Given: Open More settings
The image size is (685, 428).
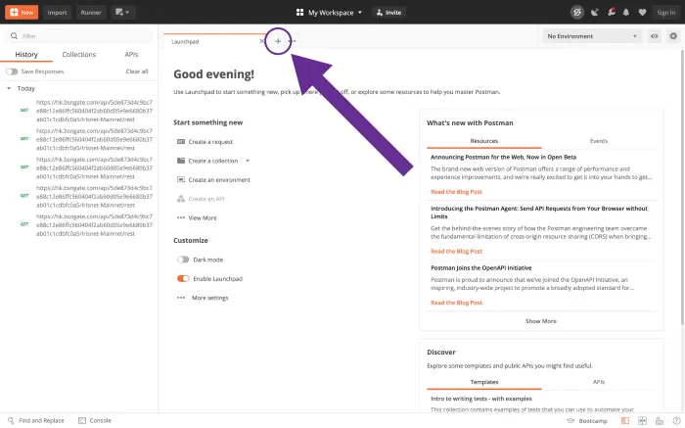Looking at the screenshot, I should [209, 298].
